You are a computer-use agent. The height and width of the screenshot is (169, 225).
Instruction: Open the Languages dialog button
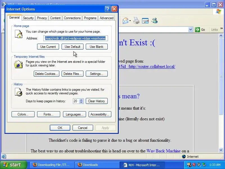click(75, 114)
